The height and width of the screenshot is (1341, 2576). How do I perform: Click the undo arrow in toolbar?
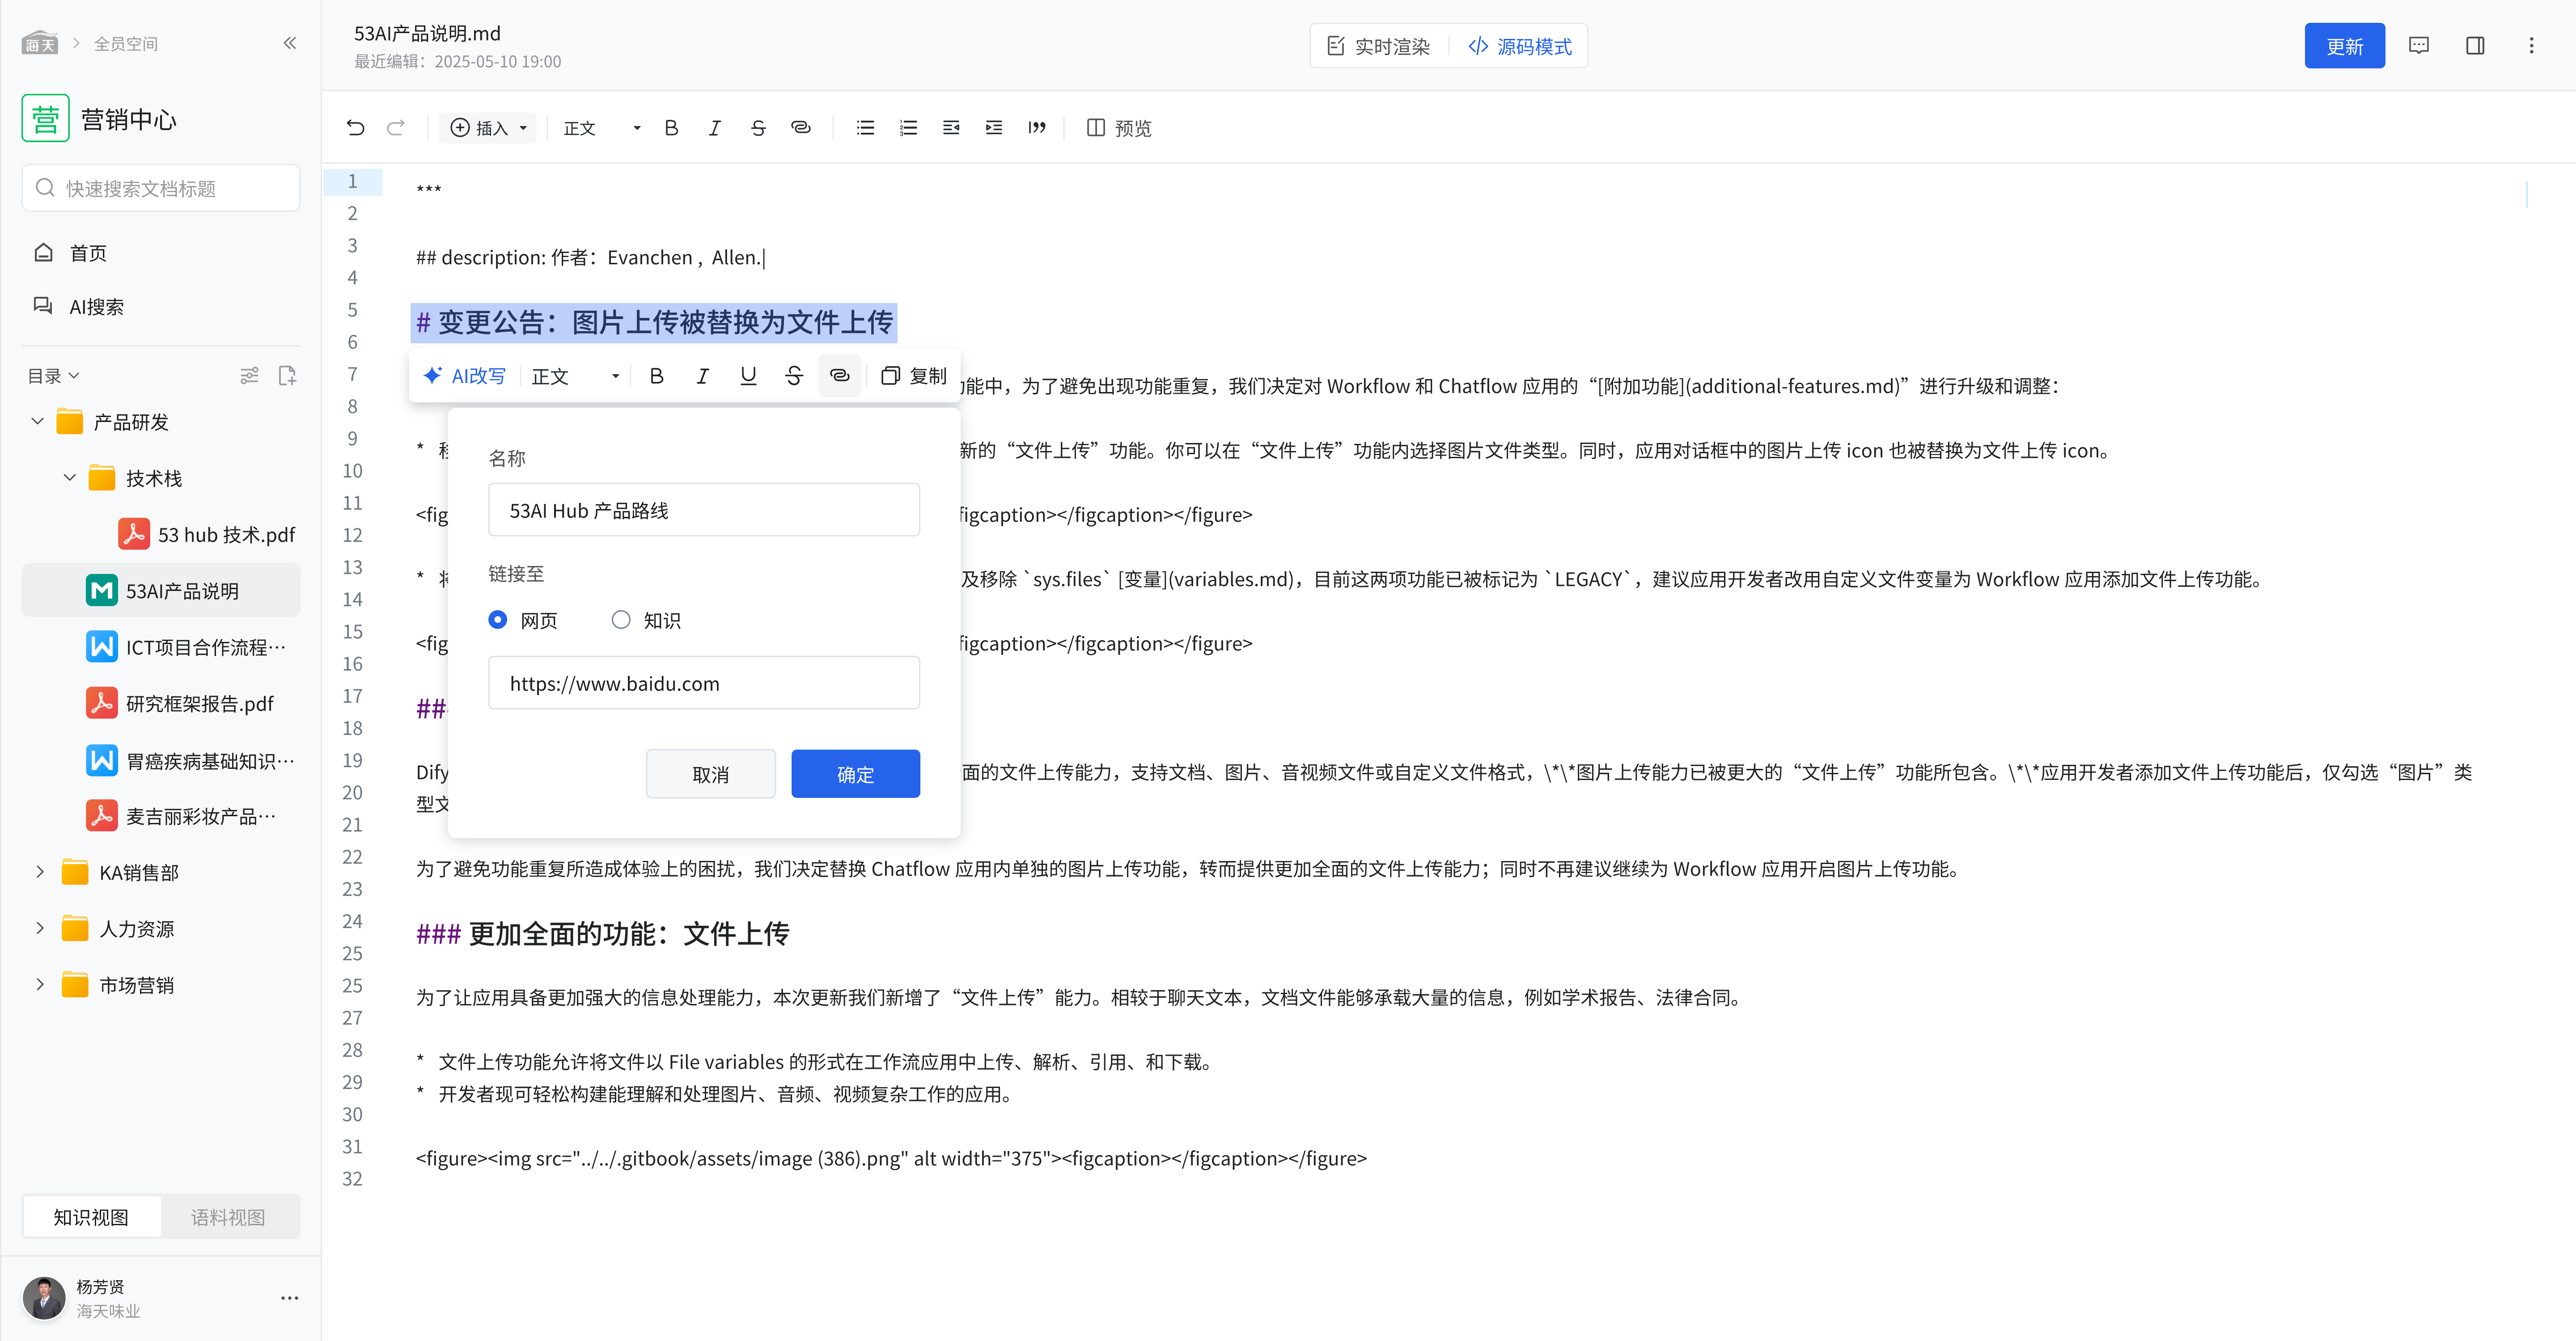pos(355,128)
